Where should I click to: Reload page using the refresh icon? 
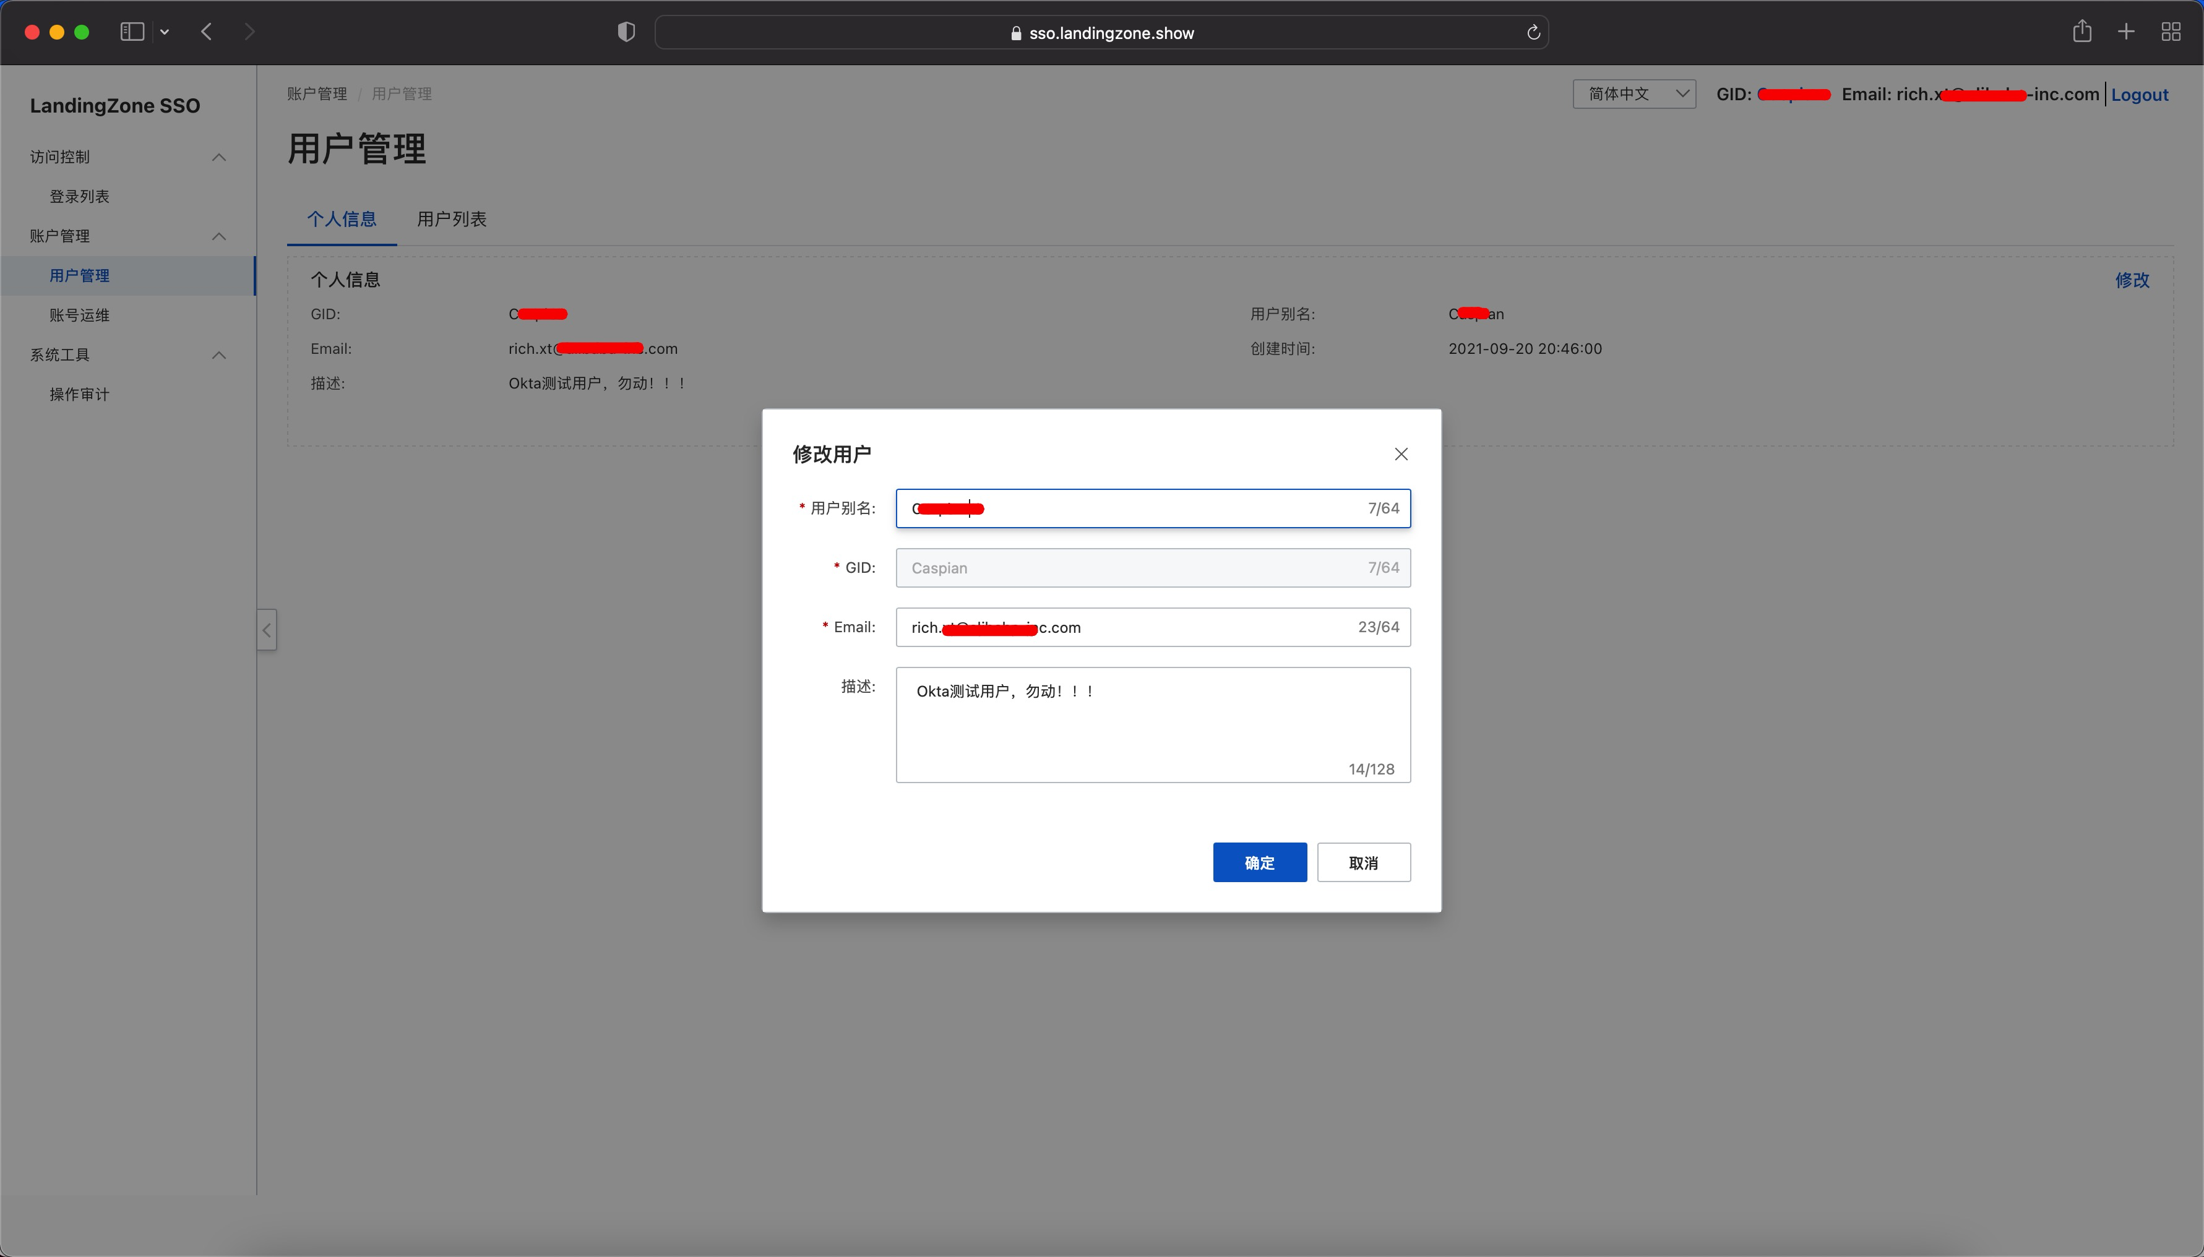point(1533,33)
